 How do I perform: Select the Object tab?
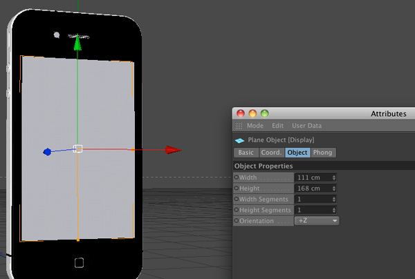pos(297,153)
